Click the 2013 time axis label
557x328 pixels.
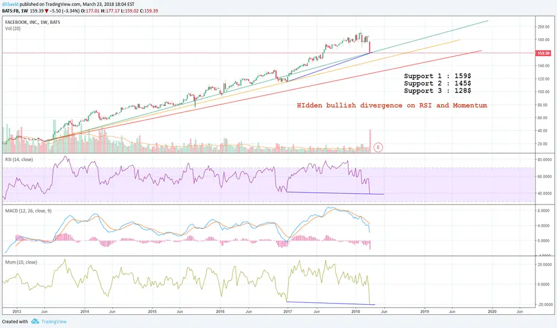(17, 312)
